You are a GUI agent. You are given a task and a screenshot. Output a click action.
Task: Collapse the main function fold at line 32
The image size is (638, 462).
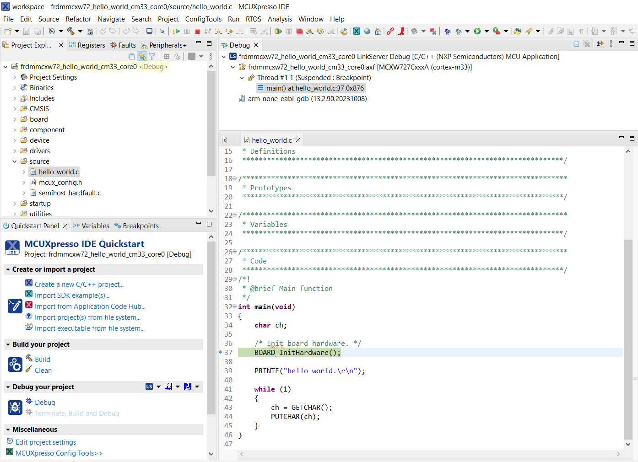235,306
